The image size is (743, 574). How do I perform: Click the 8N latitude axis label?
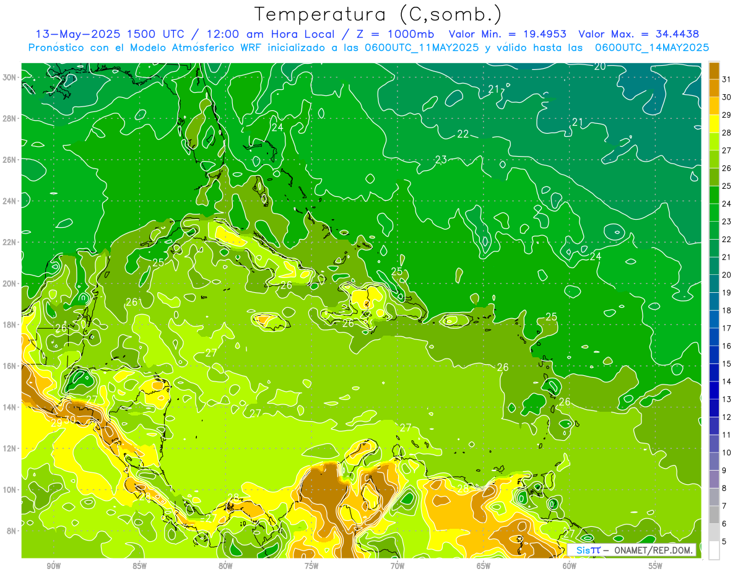click(12, 531)
